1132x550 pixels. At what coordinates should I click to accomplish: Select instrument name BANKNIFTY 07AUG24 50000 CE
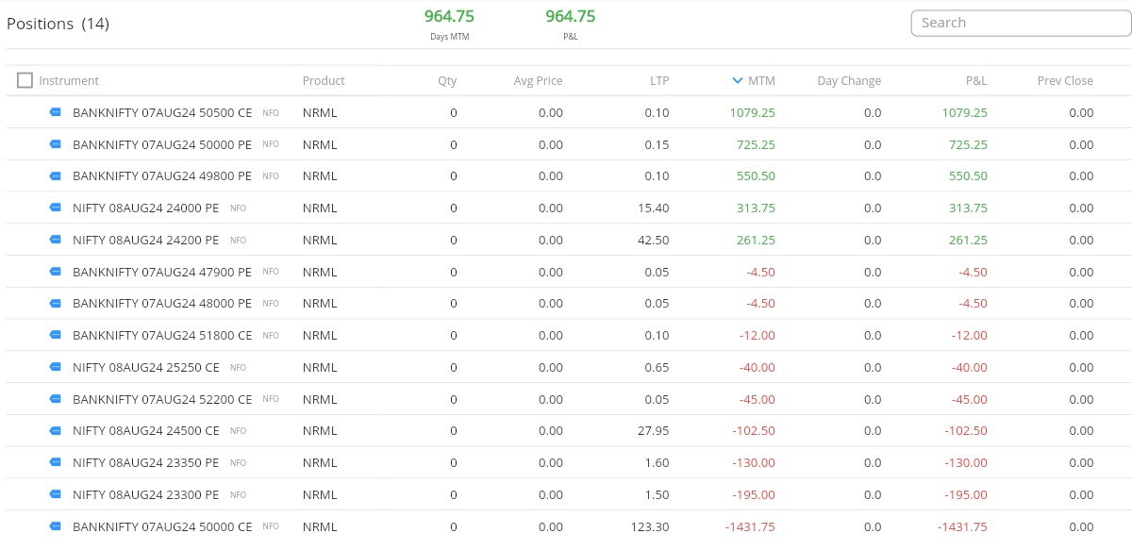(162, 527)
